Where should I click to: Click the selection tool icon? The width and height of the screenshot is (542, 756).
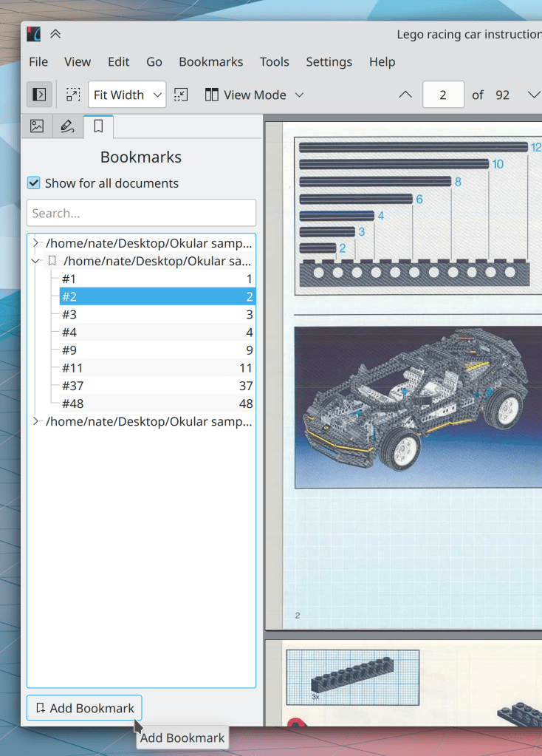[73, 95]
